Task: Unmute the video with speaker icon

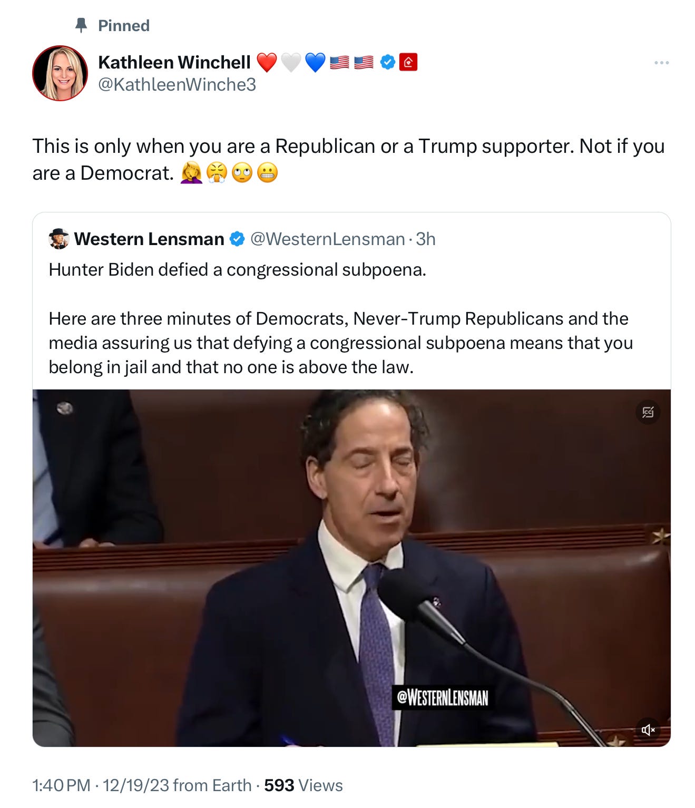Action: [648, 729]
